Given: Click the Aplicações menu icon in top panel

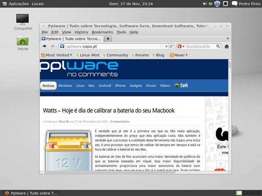Looking at the screenshot, I should 5,4.
